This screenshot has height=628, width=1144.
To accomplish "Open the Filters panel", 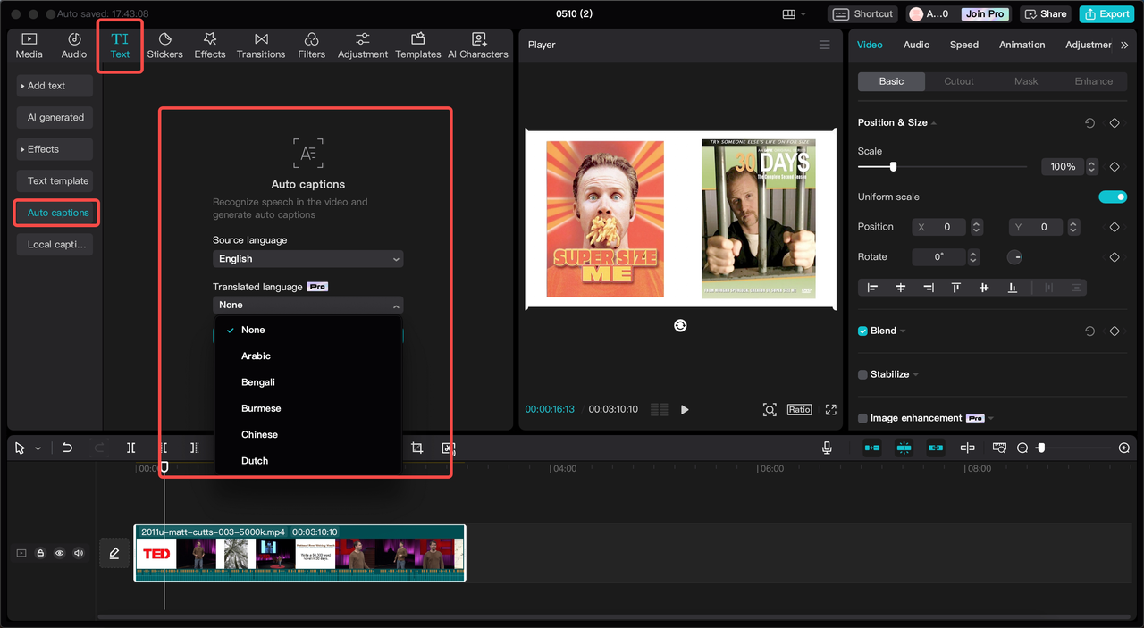I will 311,46.
